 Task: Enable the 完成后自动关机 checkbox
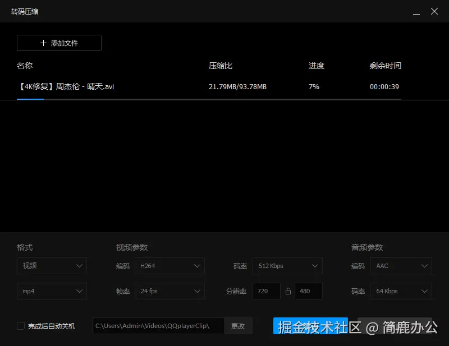coord(20,326)
